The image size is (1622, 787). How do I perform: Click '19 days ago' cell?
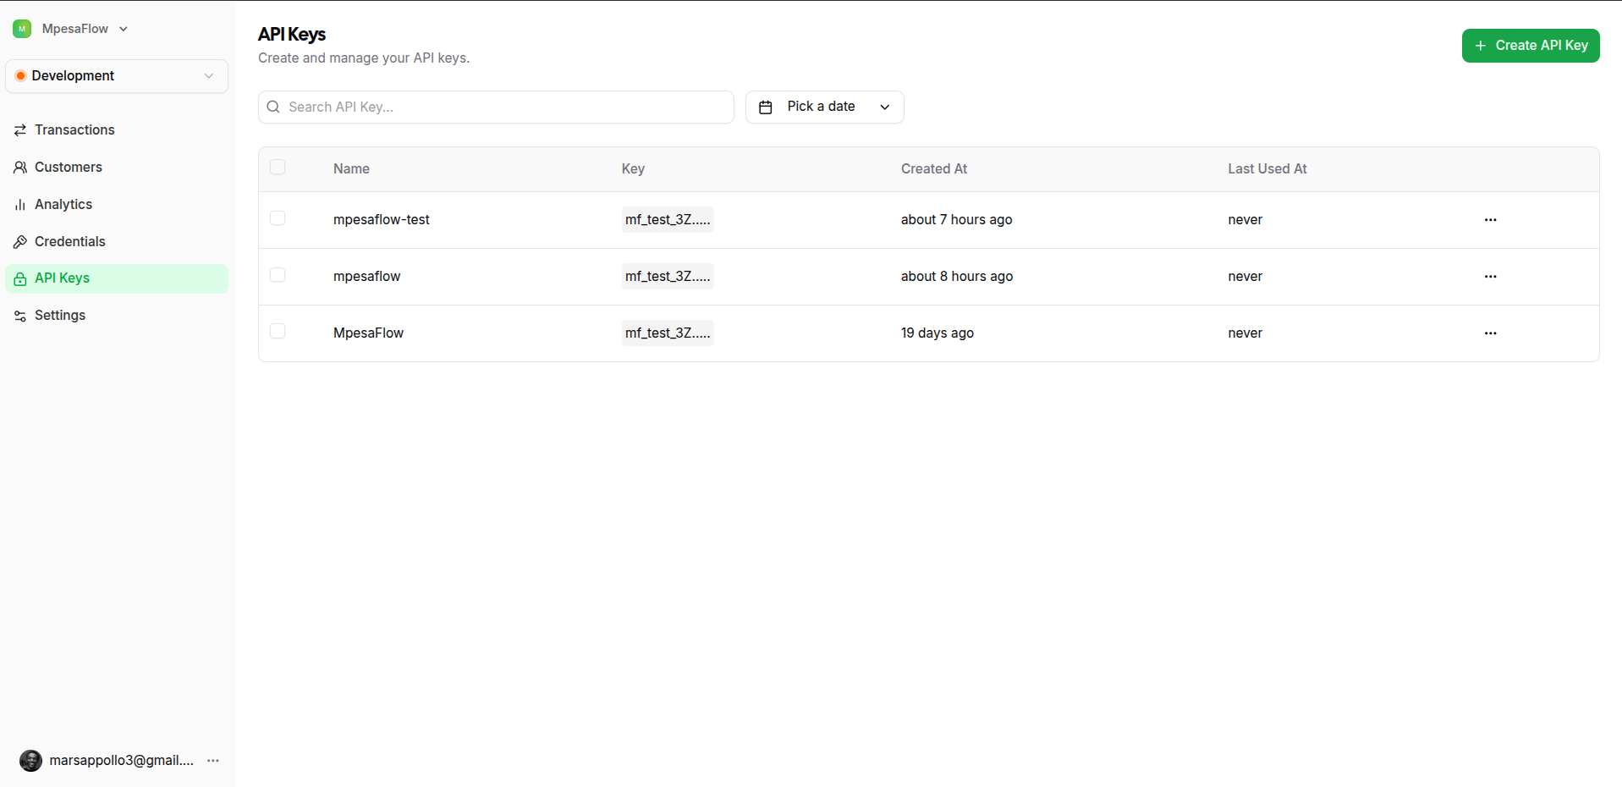pyautogui.click(x=937, y=333)
